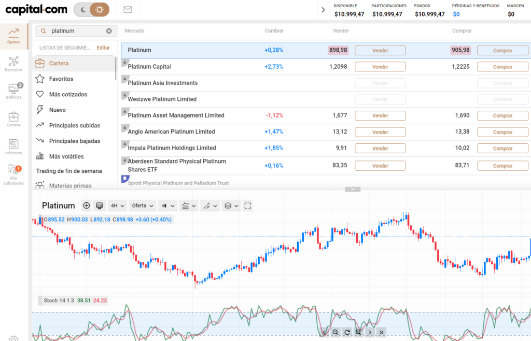Open the 4H timeframe dropdown
This screenshot has width=531, height=341.
tap(118, 205)
